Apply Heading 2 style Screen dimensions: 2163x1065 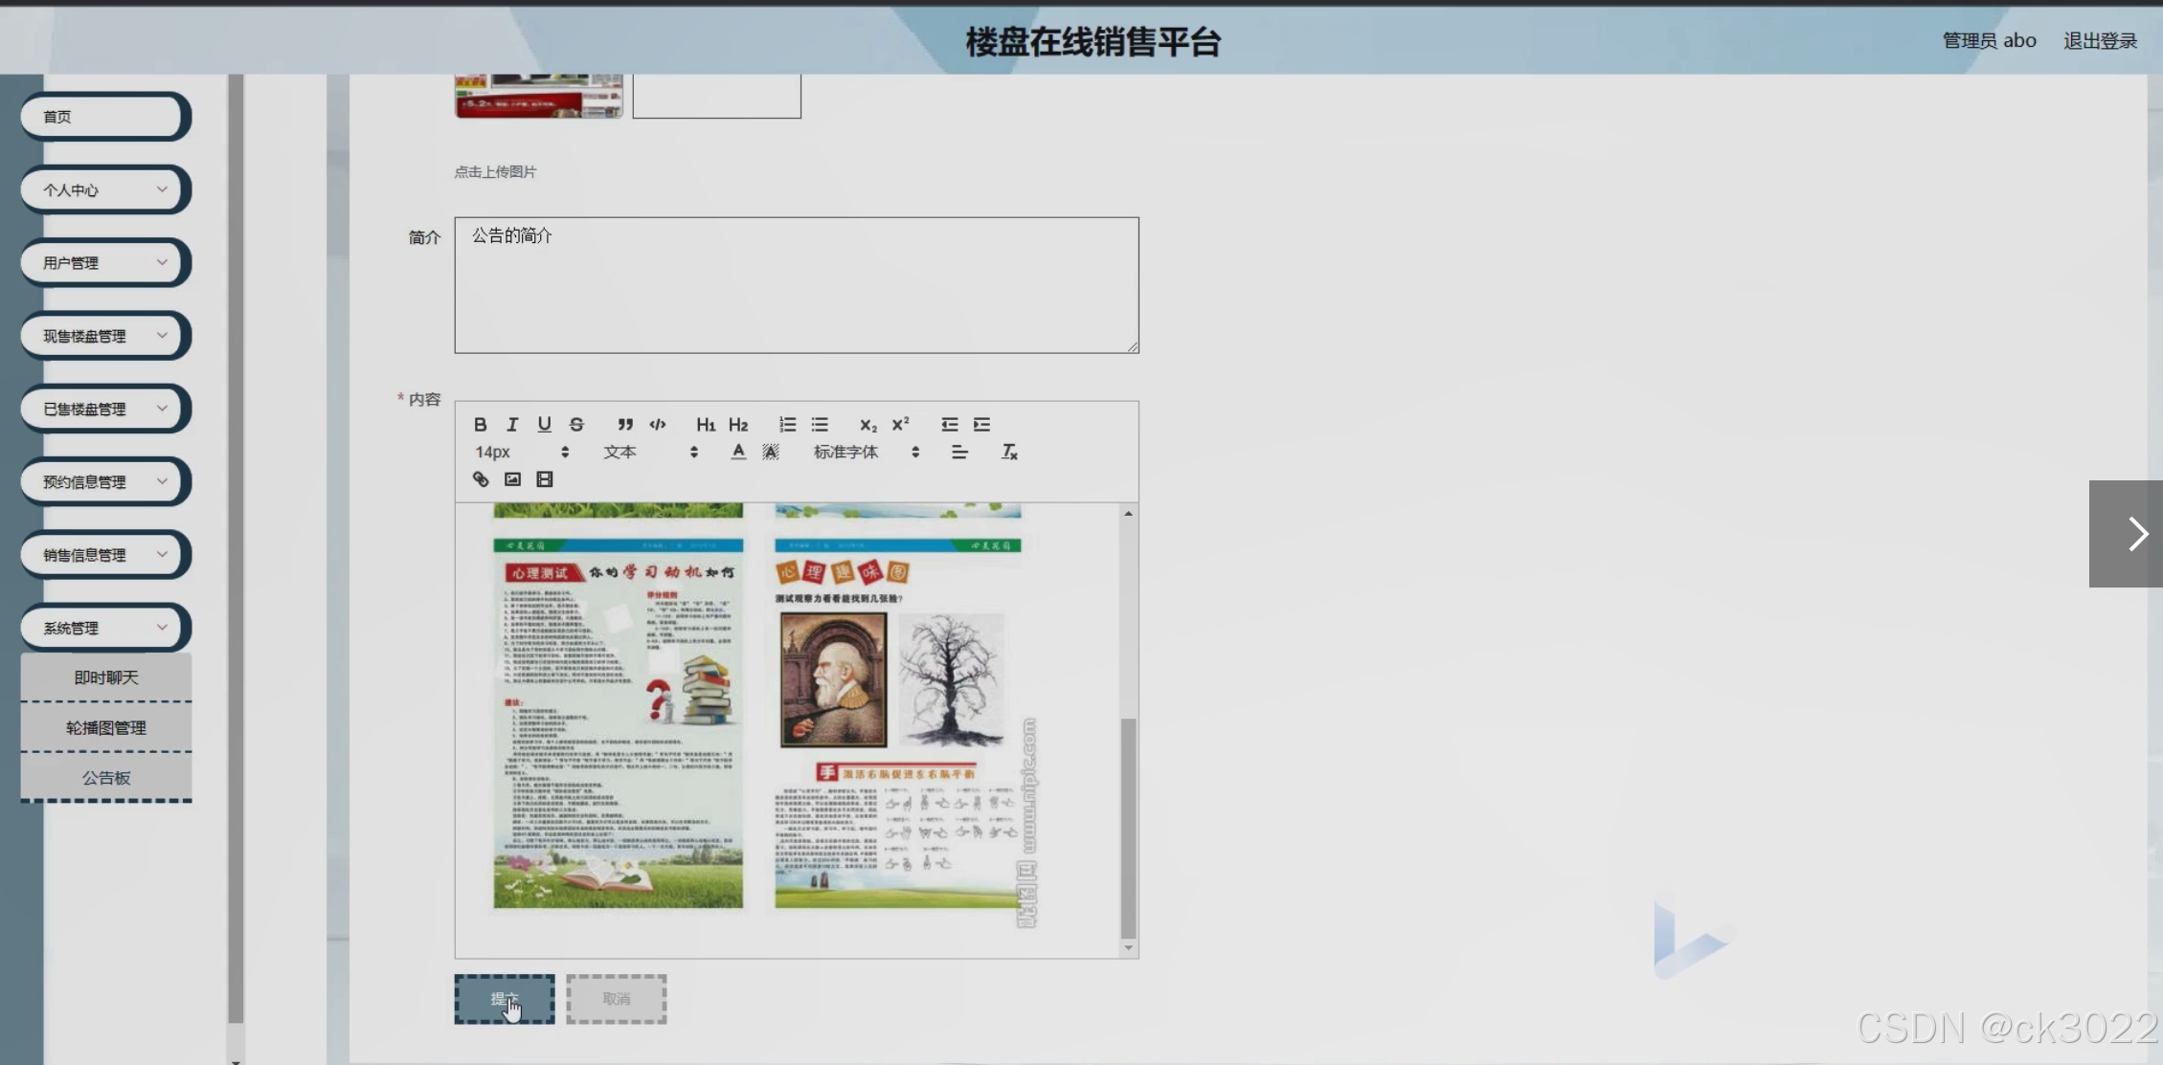point(738,424)
